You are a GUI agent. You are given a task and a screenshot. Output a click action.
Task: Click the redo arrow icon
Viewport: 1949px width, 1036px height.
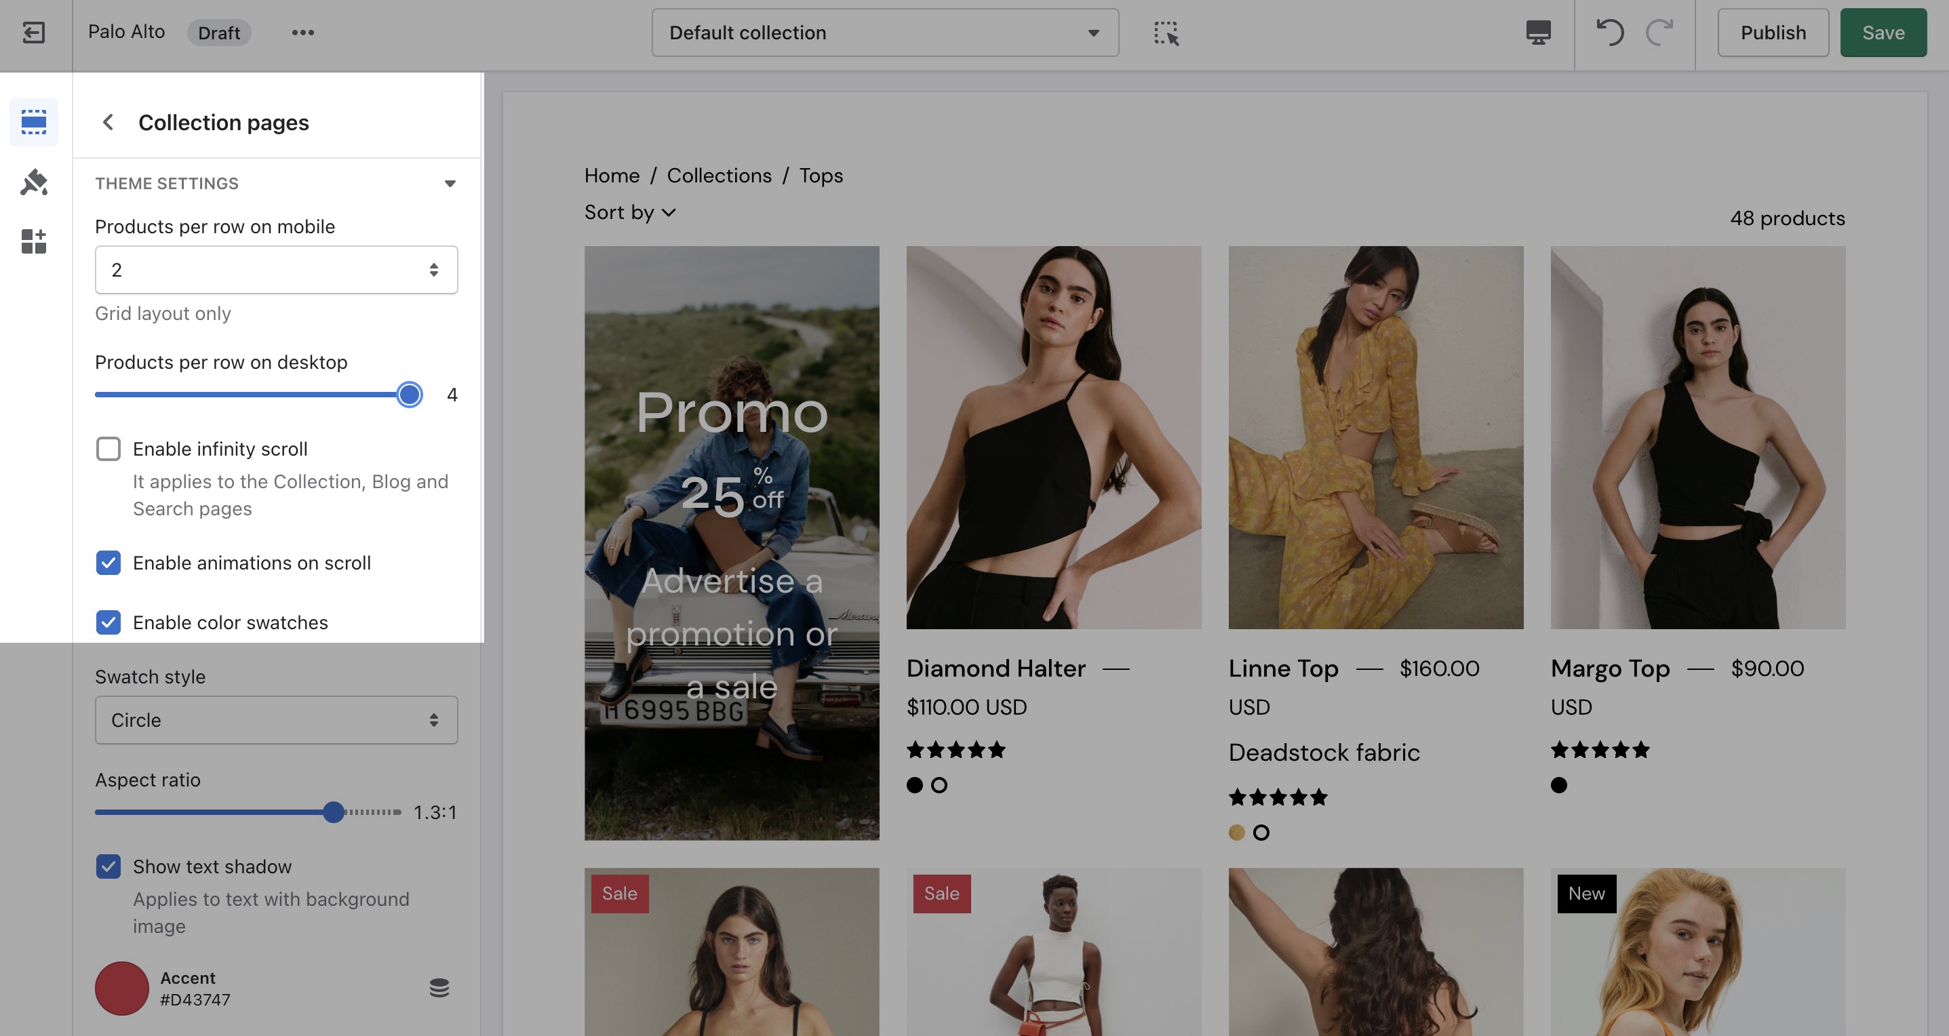[x=1659, y=33]
